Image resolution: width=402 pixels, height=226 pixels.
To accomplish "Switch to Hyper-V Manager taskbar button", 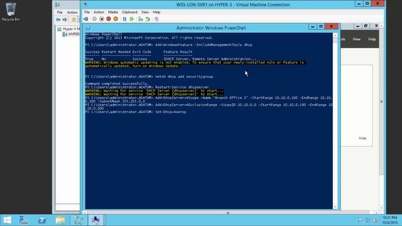I will point(79,220).
